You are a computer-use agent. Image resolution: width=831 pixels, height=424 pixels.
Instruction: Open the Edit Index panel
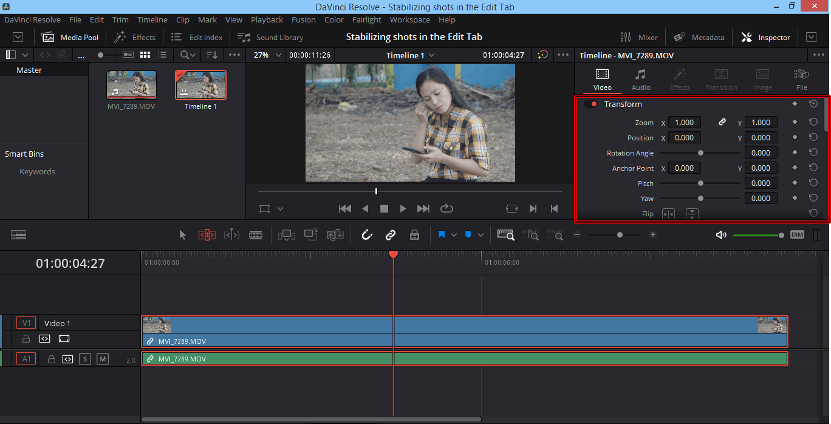tap(196, 37)
